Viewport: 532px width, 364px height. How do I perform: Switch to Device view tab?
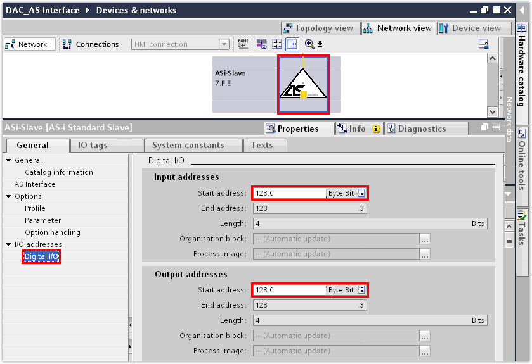pos(473,28)
